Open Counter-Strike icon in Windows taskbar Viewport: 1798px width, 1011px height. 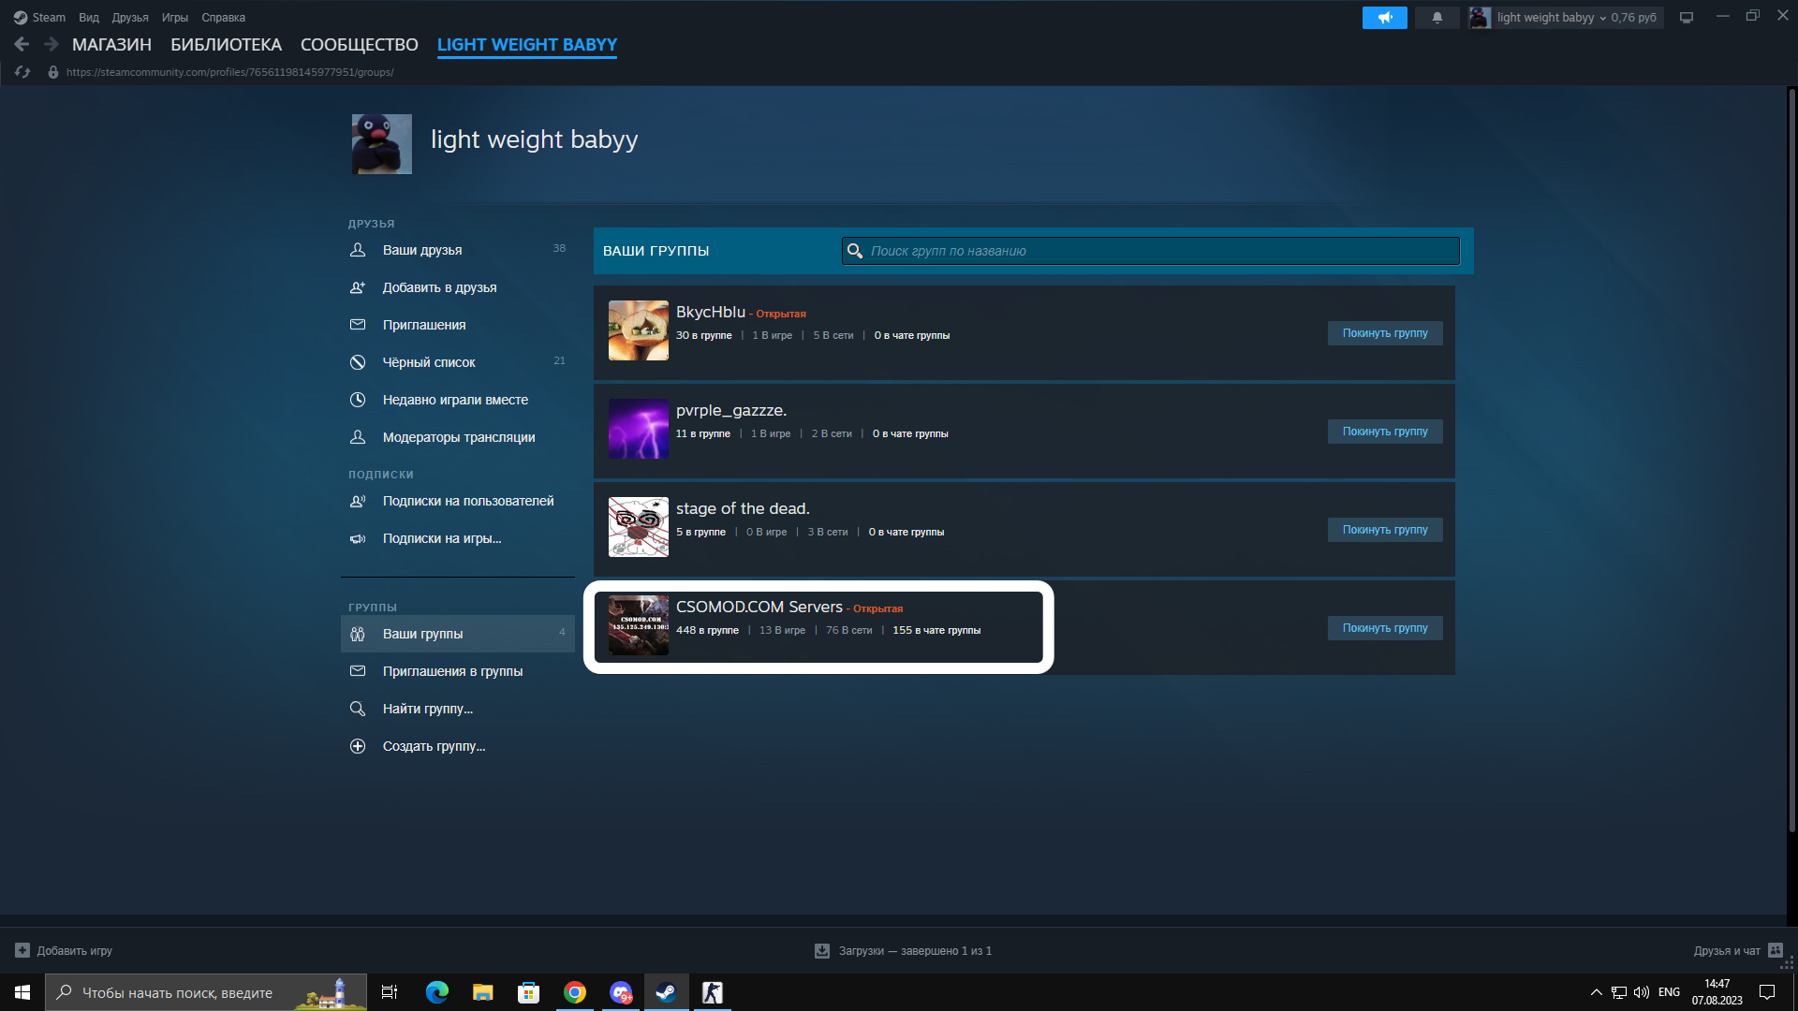pyautogui.click(x=712, y=992)
